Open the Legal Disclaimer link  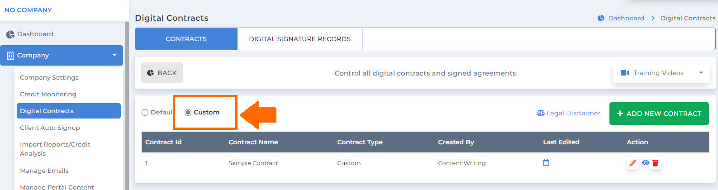coord(573,113)
